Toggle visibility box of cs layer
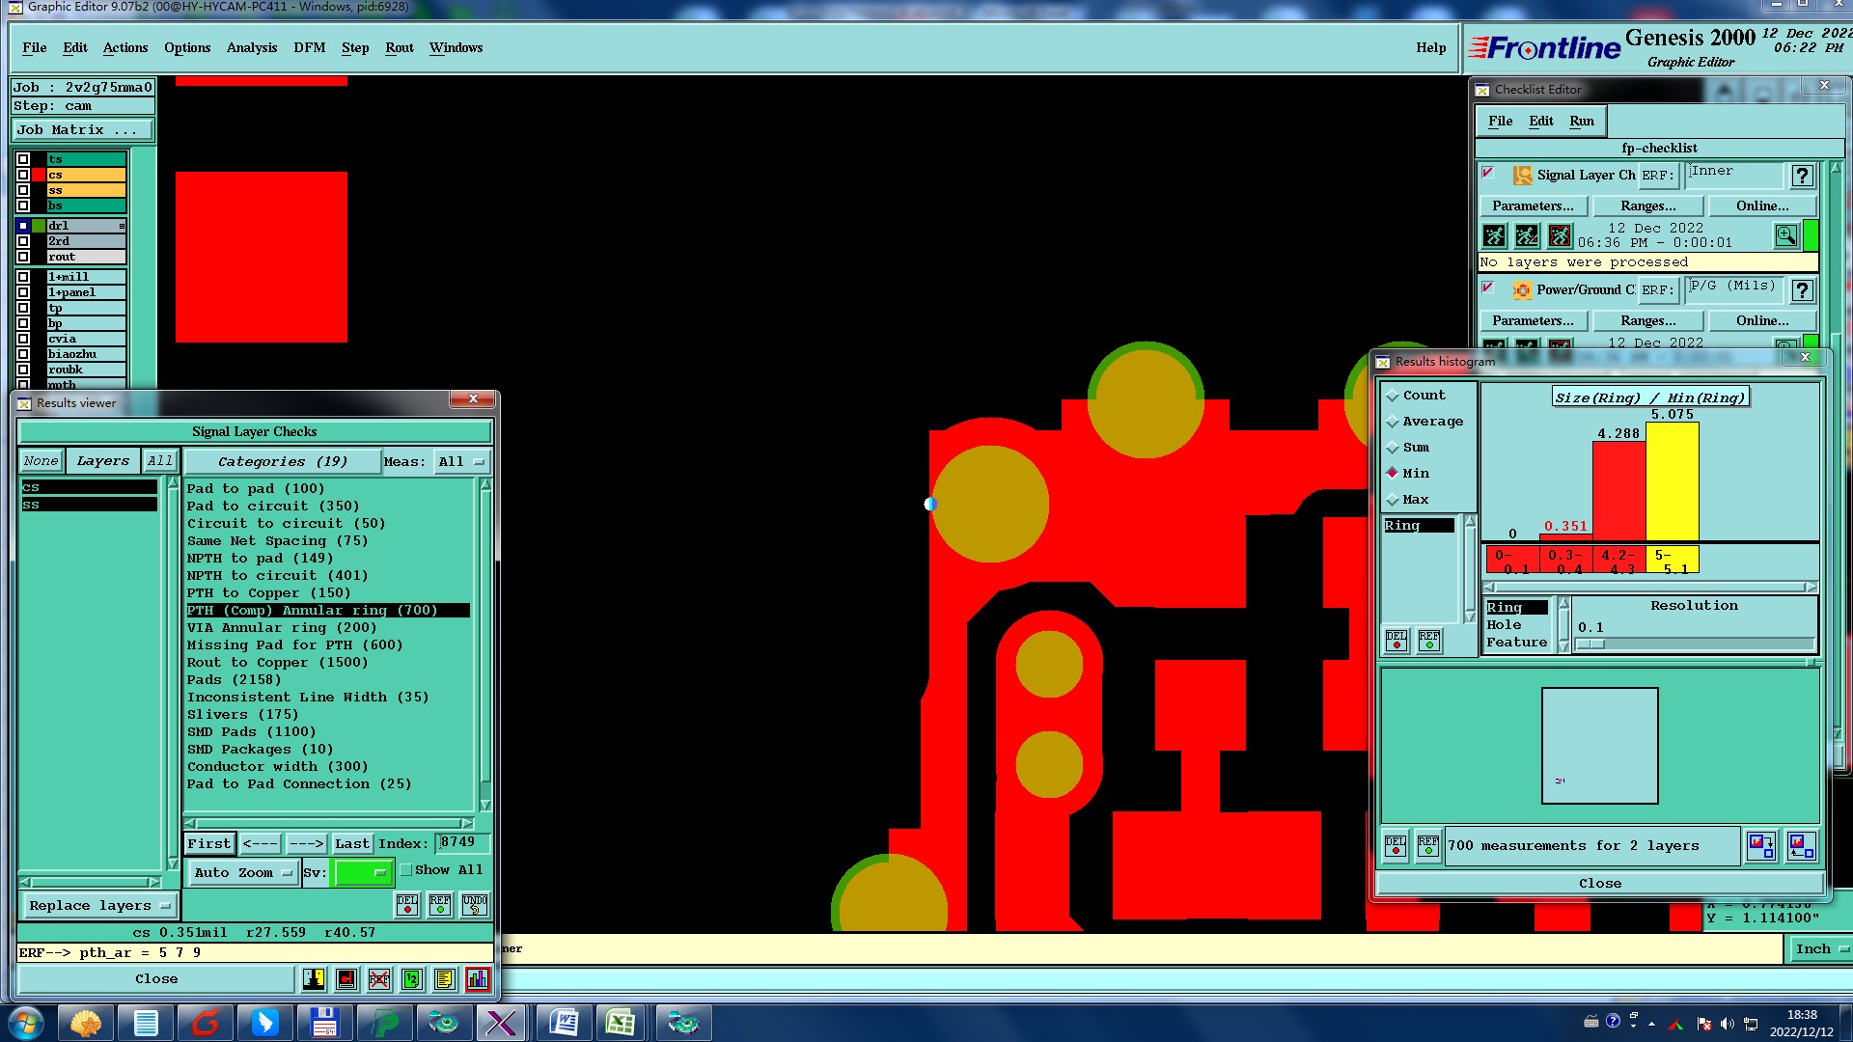This screenshot has width=1853, height=1042. click(23, 175)
